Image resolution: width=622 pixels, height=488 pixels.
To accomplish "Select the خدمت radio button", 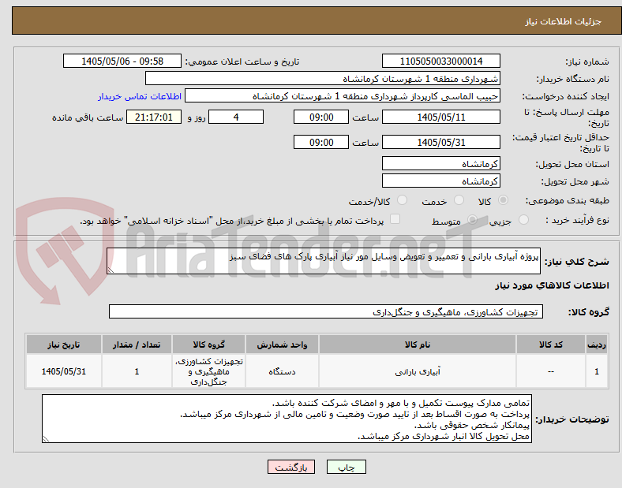I will [459, 200].
